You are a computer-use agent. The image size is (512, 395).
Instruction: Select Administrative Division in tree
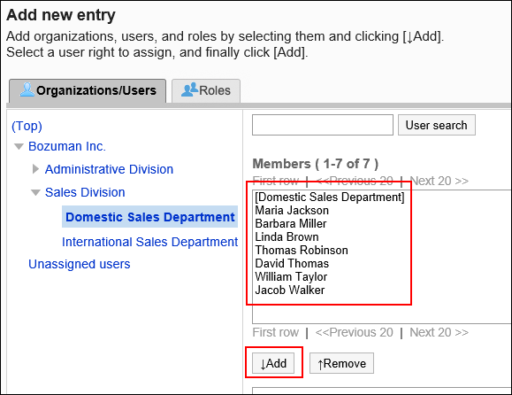tap(109, 169)
